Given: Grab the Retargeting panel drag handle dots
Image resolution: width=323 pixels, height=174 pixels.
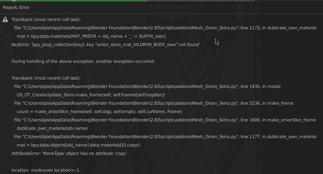Looking at the screenshot, I should point(249,16).
